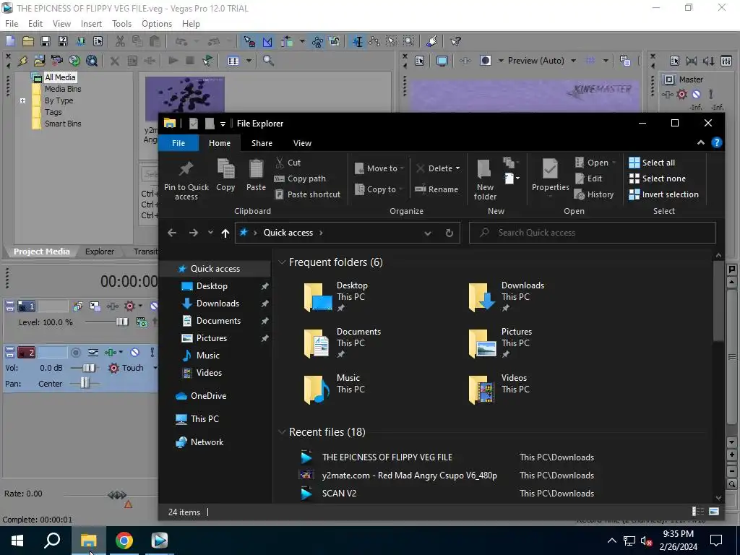Click History in Open group
This screenshot has width=740, height=555.
[x=594, y=194]
